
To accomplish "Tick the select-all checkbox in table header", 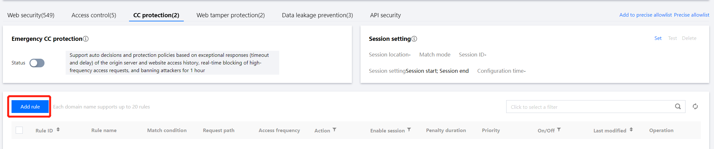I will pyautogui.click(x=19, y=130).
